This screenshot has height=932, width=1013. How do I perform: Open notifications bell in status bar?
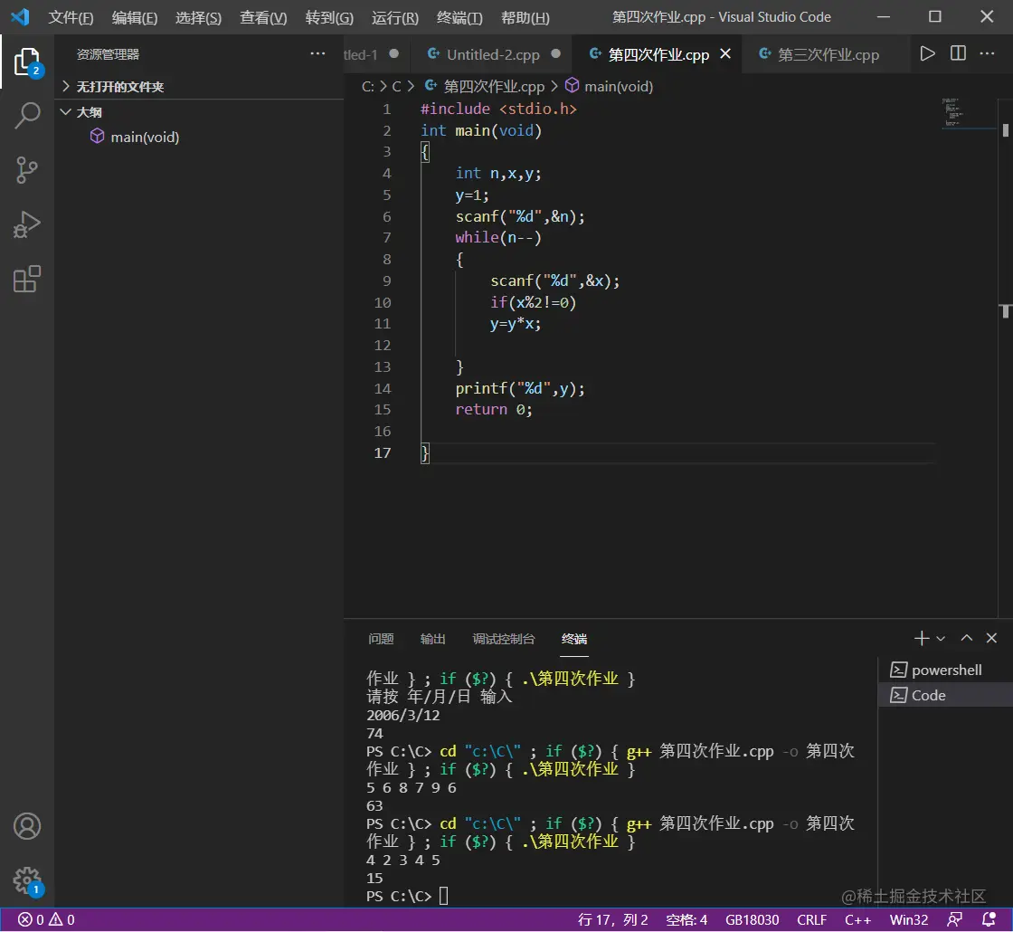(989, 919)
